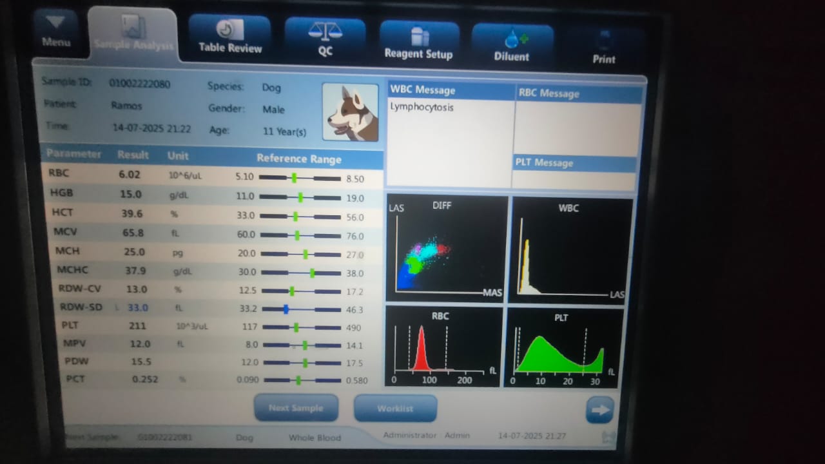The height and width of the screenshot is (464, 825).
Task: Click the dog species picture
Action: click(x=351, y=113)
